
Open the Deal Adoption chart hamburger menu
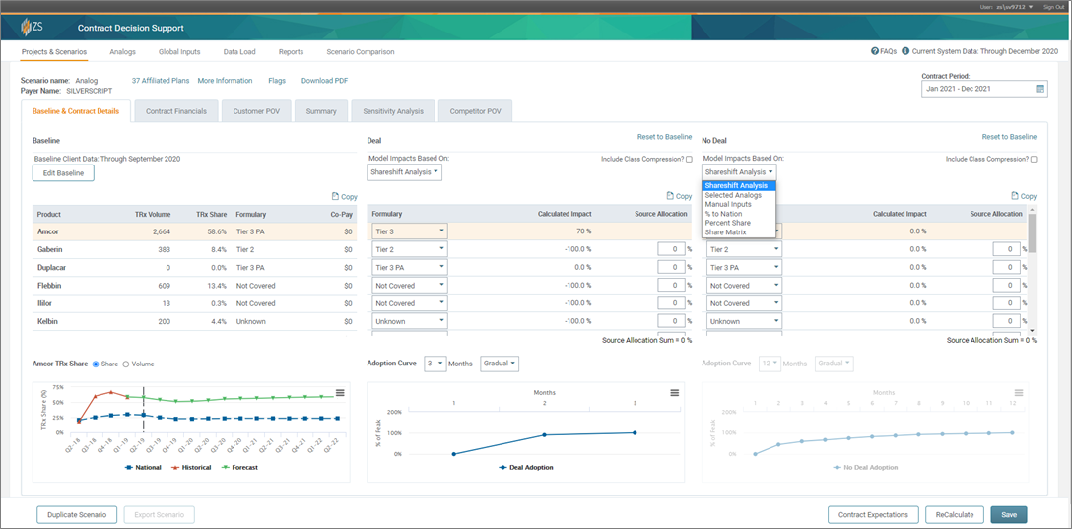pos(675,392)
